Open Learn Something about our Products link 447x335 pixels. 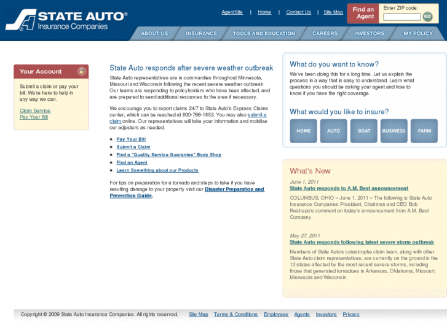coord(157,170)
